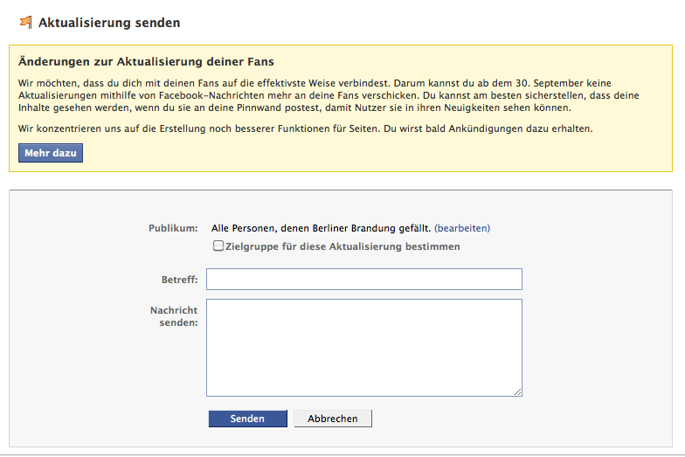
Task: Click the audience text 'Alle Personen, denen Berliner Brandung gefällt'
Action: 322,228
